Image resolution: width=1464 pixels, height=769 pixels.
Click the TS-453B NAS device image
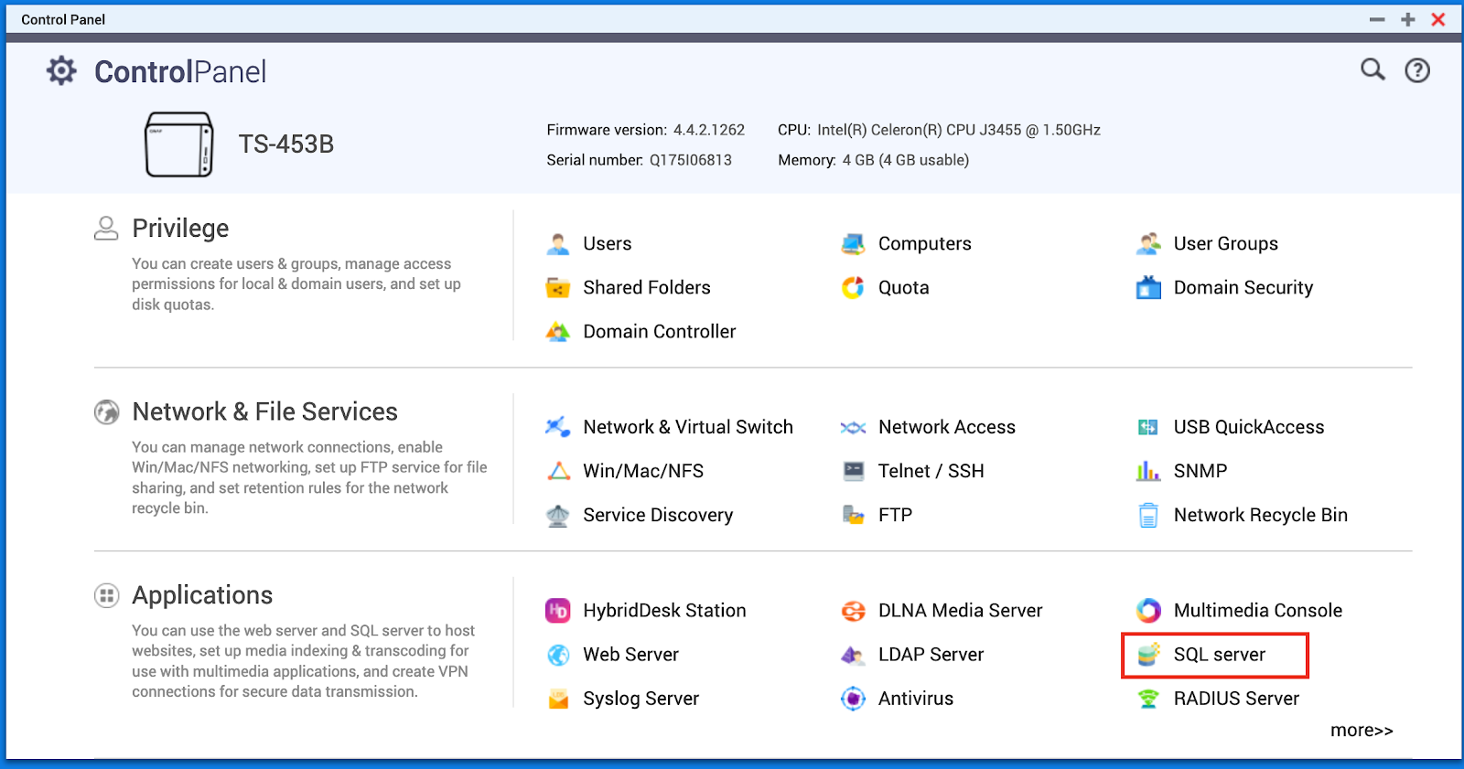coord(179,144)
